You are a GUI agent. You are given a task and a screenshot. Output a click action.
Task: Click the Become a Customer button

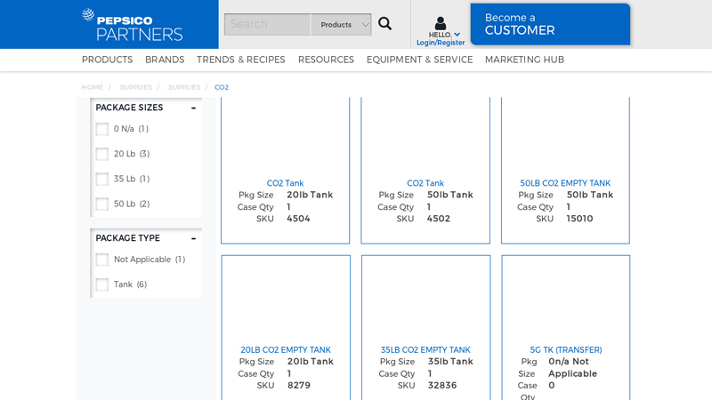click(x=549, y=24)
